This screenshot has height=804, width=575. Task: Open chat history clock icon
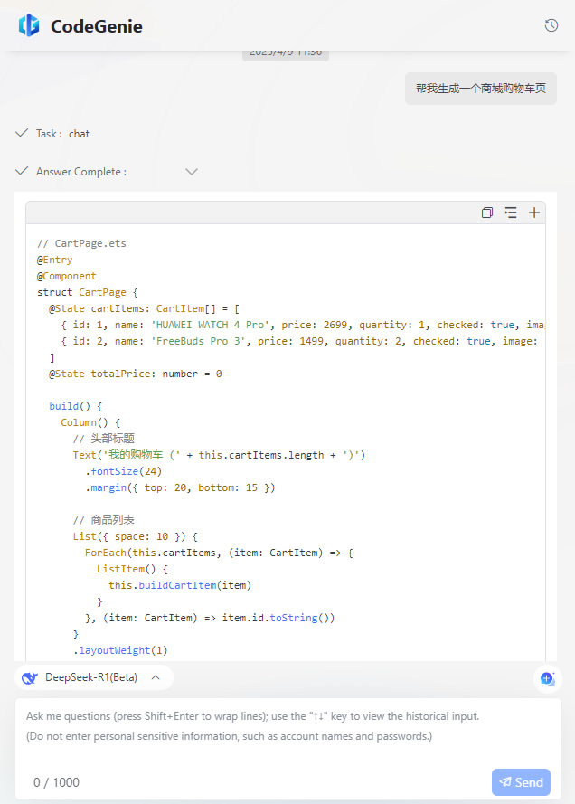click(x=551, y=25)
